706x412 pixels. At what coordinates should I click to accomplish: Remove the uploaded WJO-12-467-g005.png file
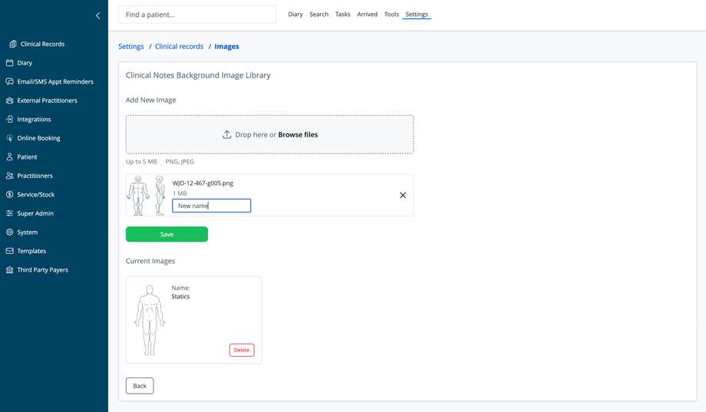click(403, 196)
